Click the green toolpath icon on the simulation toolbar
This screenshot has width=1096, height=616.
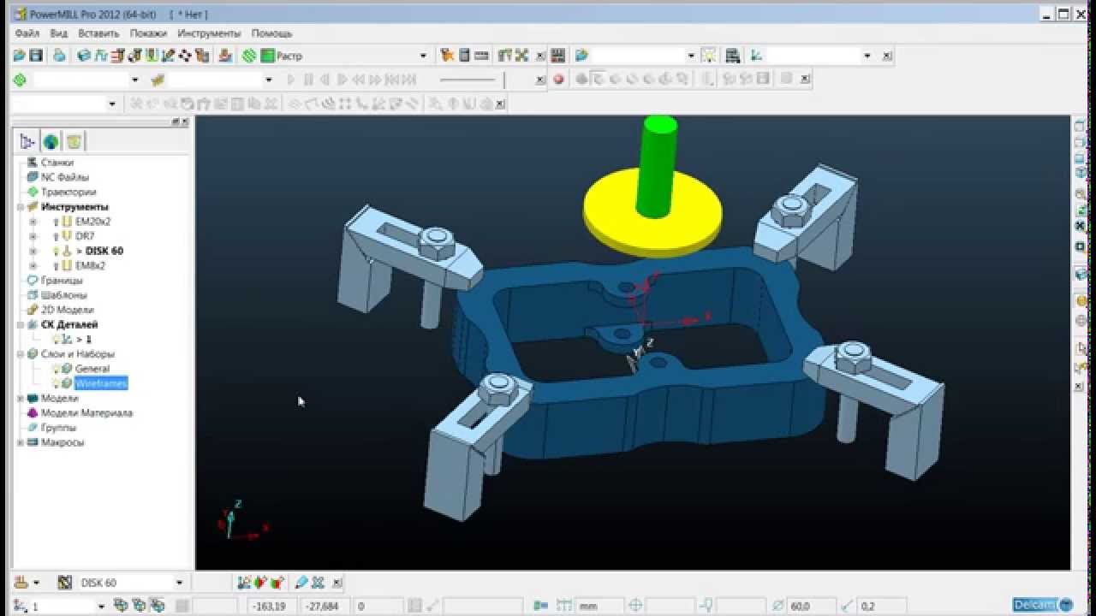click(20, 80)
